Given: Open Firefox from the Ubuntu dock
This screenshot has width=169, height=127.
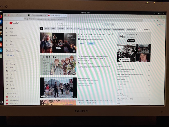Looking at the screenshot, I should coord(1,16).
